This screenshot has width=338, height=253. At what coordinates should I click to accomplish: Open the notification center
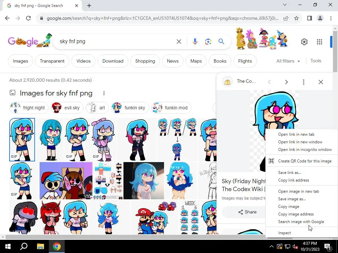click(327, 246)
